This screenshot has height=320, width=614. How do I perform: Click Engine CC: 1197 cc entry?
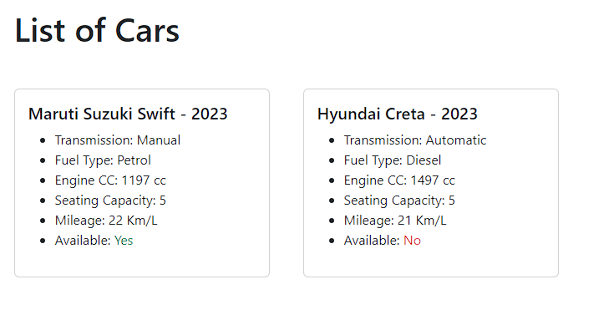pos(110,180)
